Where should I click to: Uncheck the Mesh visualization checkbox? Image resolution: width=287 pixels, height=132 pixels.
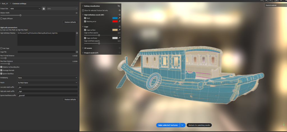[x=85, y=18]
